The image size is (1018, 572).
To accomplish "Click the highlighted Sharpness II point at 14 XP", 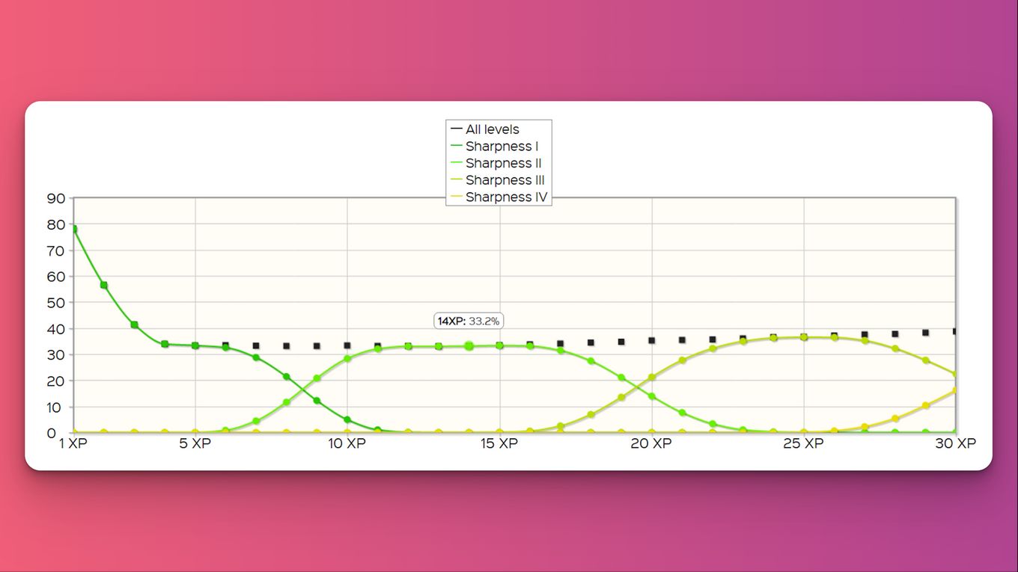I will [x=469, y=346].
